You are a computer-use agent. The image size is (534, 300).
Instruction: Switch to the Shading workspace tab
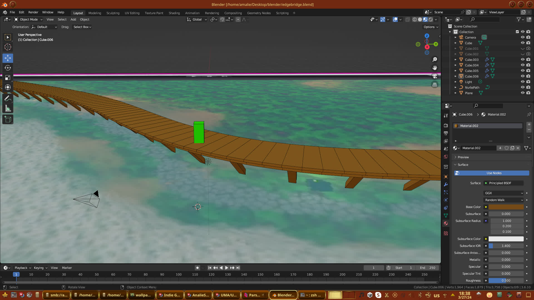tap(174, 13)
